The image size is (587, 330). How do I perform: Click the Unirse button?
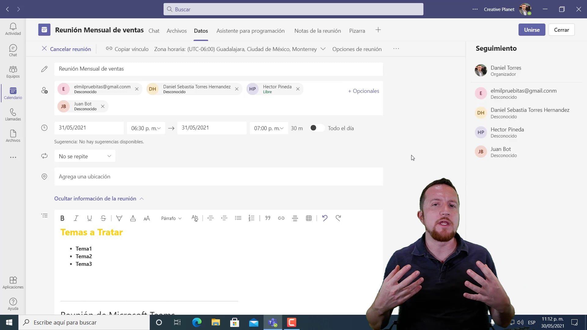click(x=532, y=30)
